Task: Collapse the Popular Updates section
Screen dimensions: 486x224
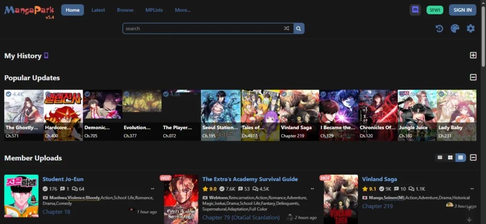Action: pyautogui.click(x=473, y=77)
